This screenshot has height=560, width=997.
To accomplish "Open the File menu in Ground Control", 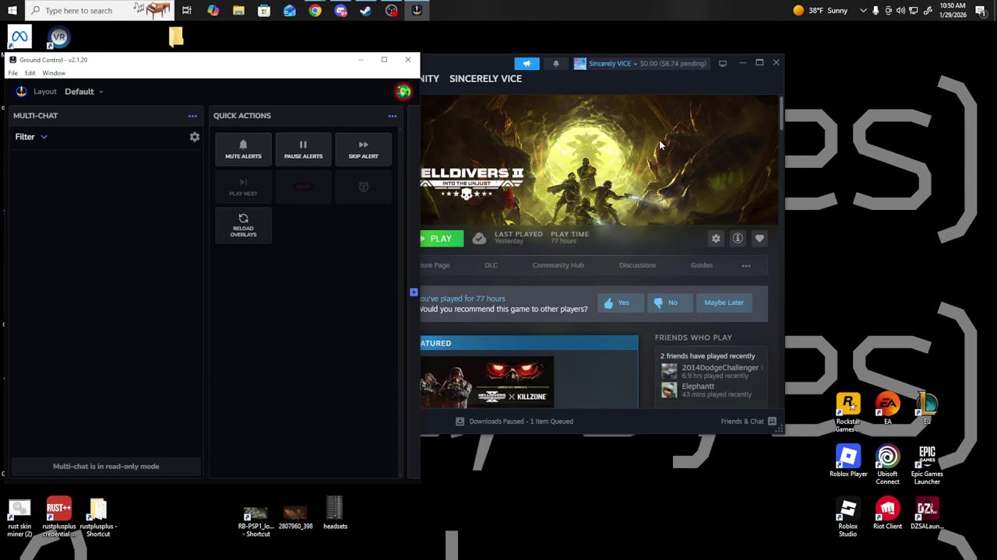I will pyautogui.click(x=13, y=73).
